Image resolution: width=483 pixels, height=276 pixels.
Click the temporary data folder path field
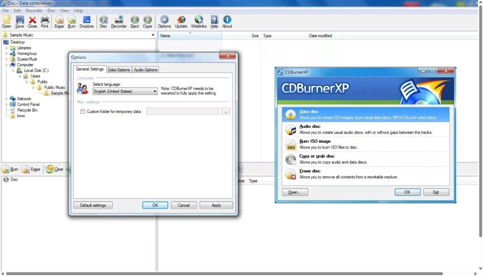[x=183, y=111]
